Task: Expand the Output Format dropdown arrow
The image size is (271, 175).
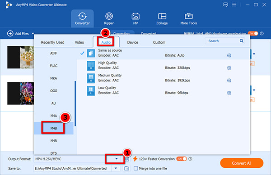Action: [x=117, y=159]
